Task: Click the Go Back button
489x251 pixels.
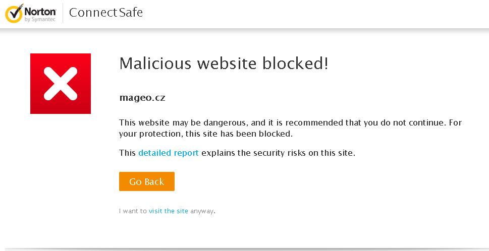Action: (x=146, y=181)
